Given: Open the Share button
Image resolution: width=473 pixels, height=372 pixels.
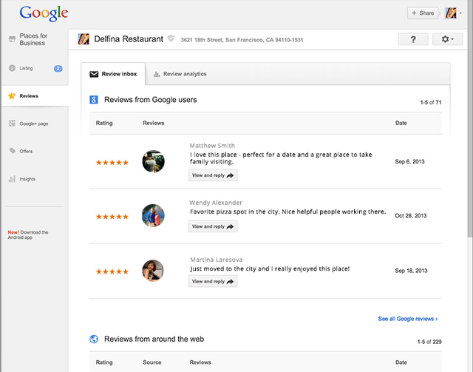Looking at the screenshot, I should point(423,13).
